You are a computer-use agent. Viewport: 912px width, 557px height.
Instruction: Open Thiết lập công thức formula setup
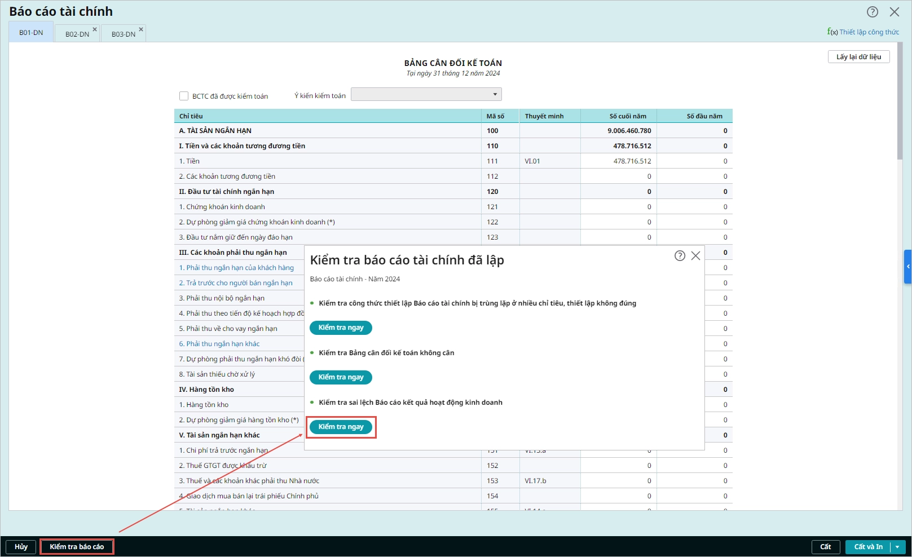tap(863, 32)
